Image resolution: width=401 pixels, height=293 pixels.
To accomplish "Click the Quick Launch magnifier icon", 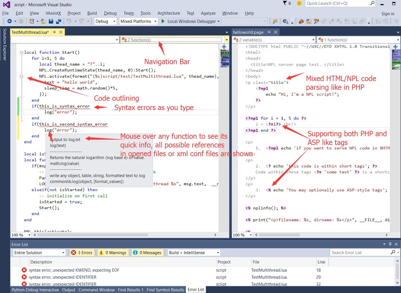I will tap(372, 3).
